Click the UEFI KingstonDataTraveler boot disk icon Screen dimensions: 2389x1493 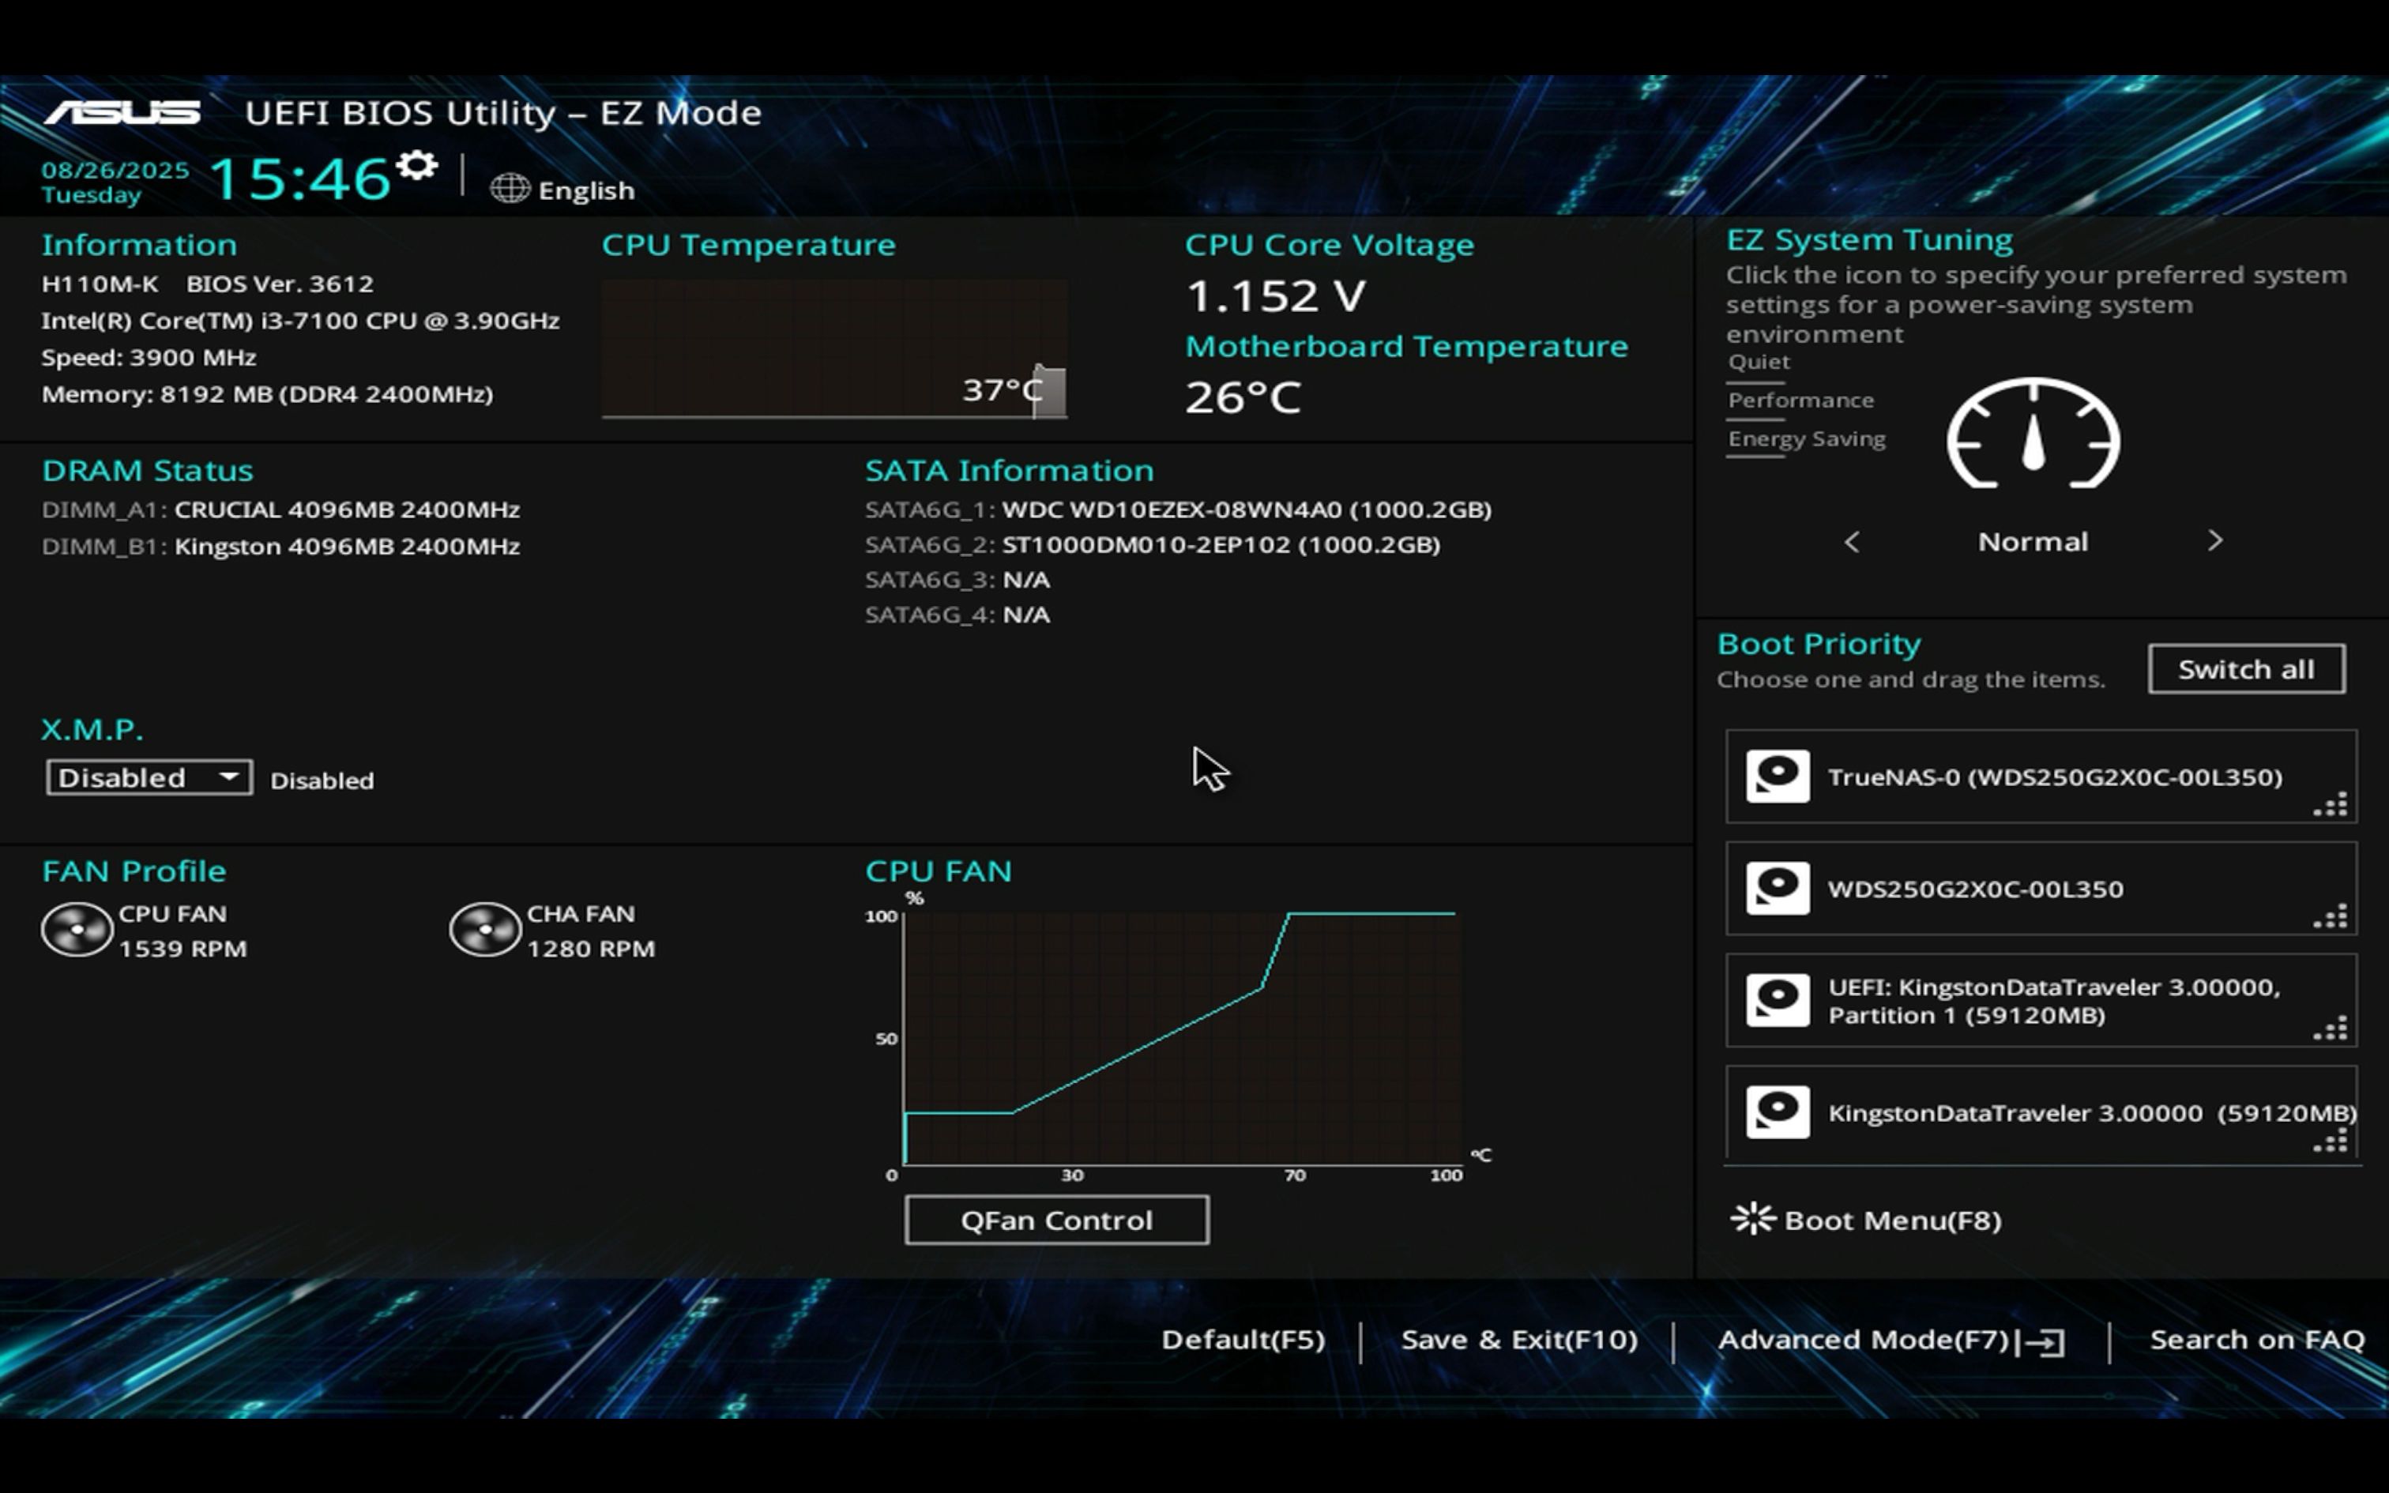(1777, 1000)
